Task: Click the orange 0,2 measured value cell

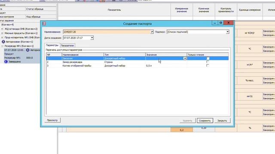Action: coord(182,130)
